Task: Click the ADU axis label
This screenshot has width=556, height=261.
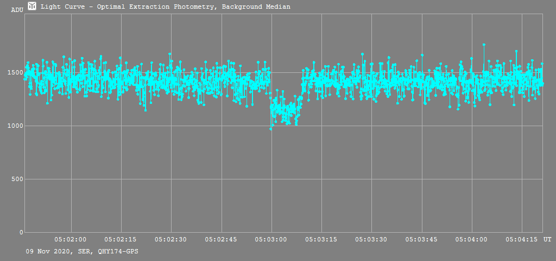Action: pyautogui.click(x=17, y=10)
